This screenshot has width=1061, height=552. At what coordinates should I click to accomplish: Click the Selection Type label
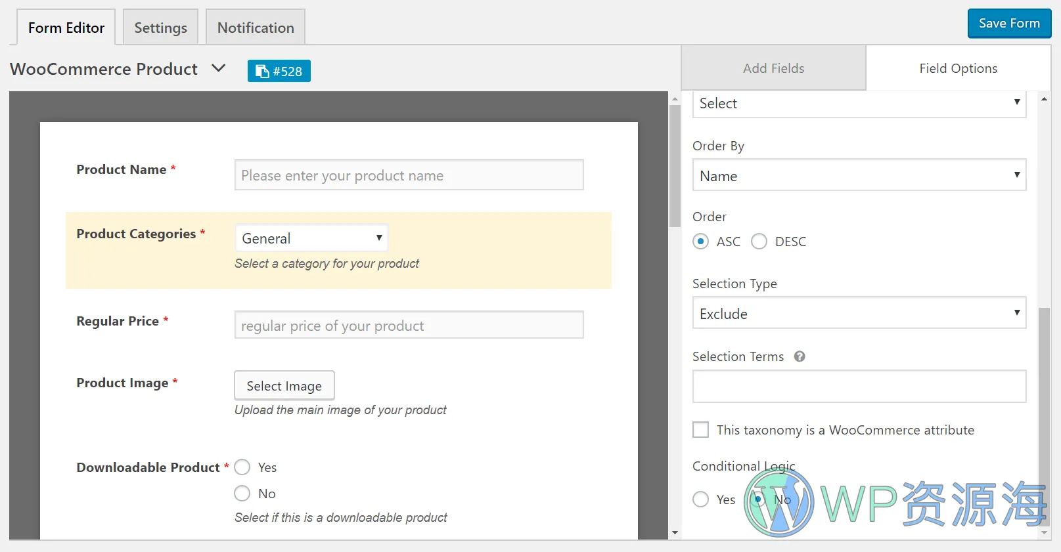click(x=734, y=284)
